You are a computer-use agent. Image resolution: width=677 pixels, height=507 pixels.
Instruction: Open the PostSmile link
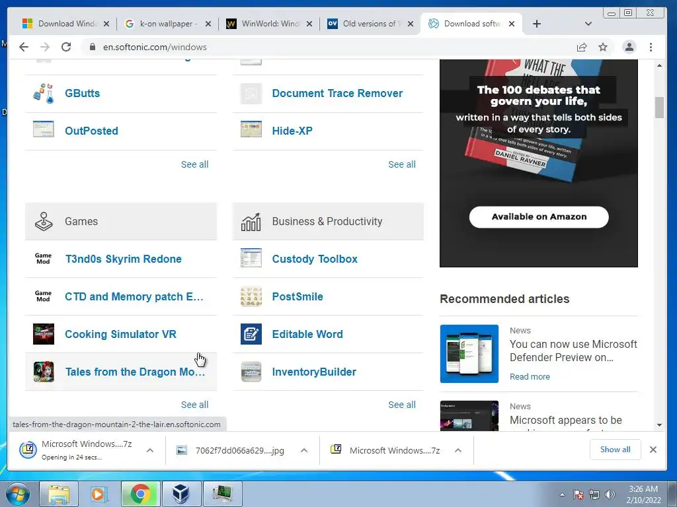(x=298, y=296)
